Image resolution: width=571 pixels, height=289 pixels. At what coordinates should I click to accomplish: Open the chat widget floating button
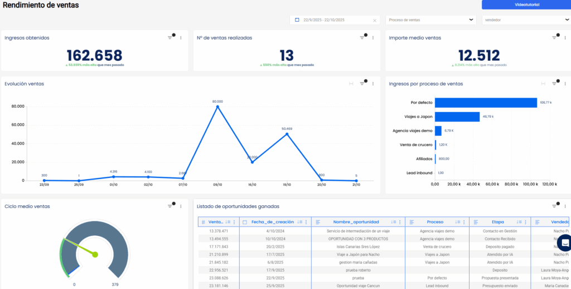(564, 243)
